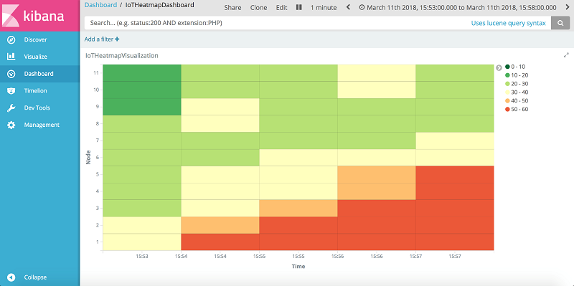Screen dimensions: 574x286
Task: Open the 1 minute refresh interval picker
Action: [324, 8]
